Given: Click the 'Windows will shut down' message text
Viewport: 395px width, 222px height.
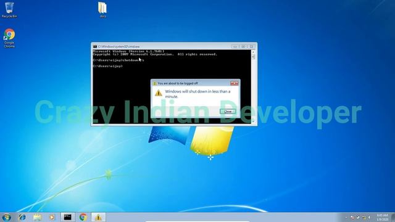Looking at the screenshot, I should coord(197,94).
